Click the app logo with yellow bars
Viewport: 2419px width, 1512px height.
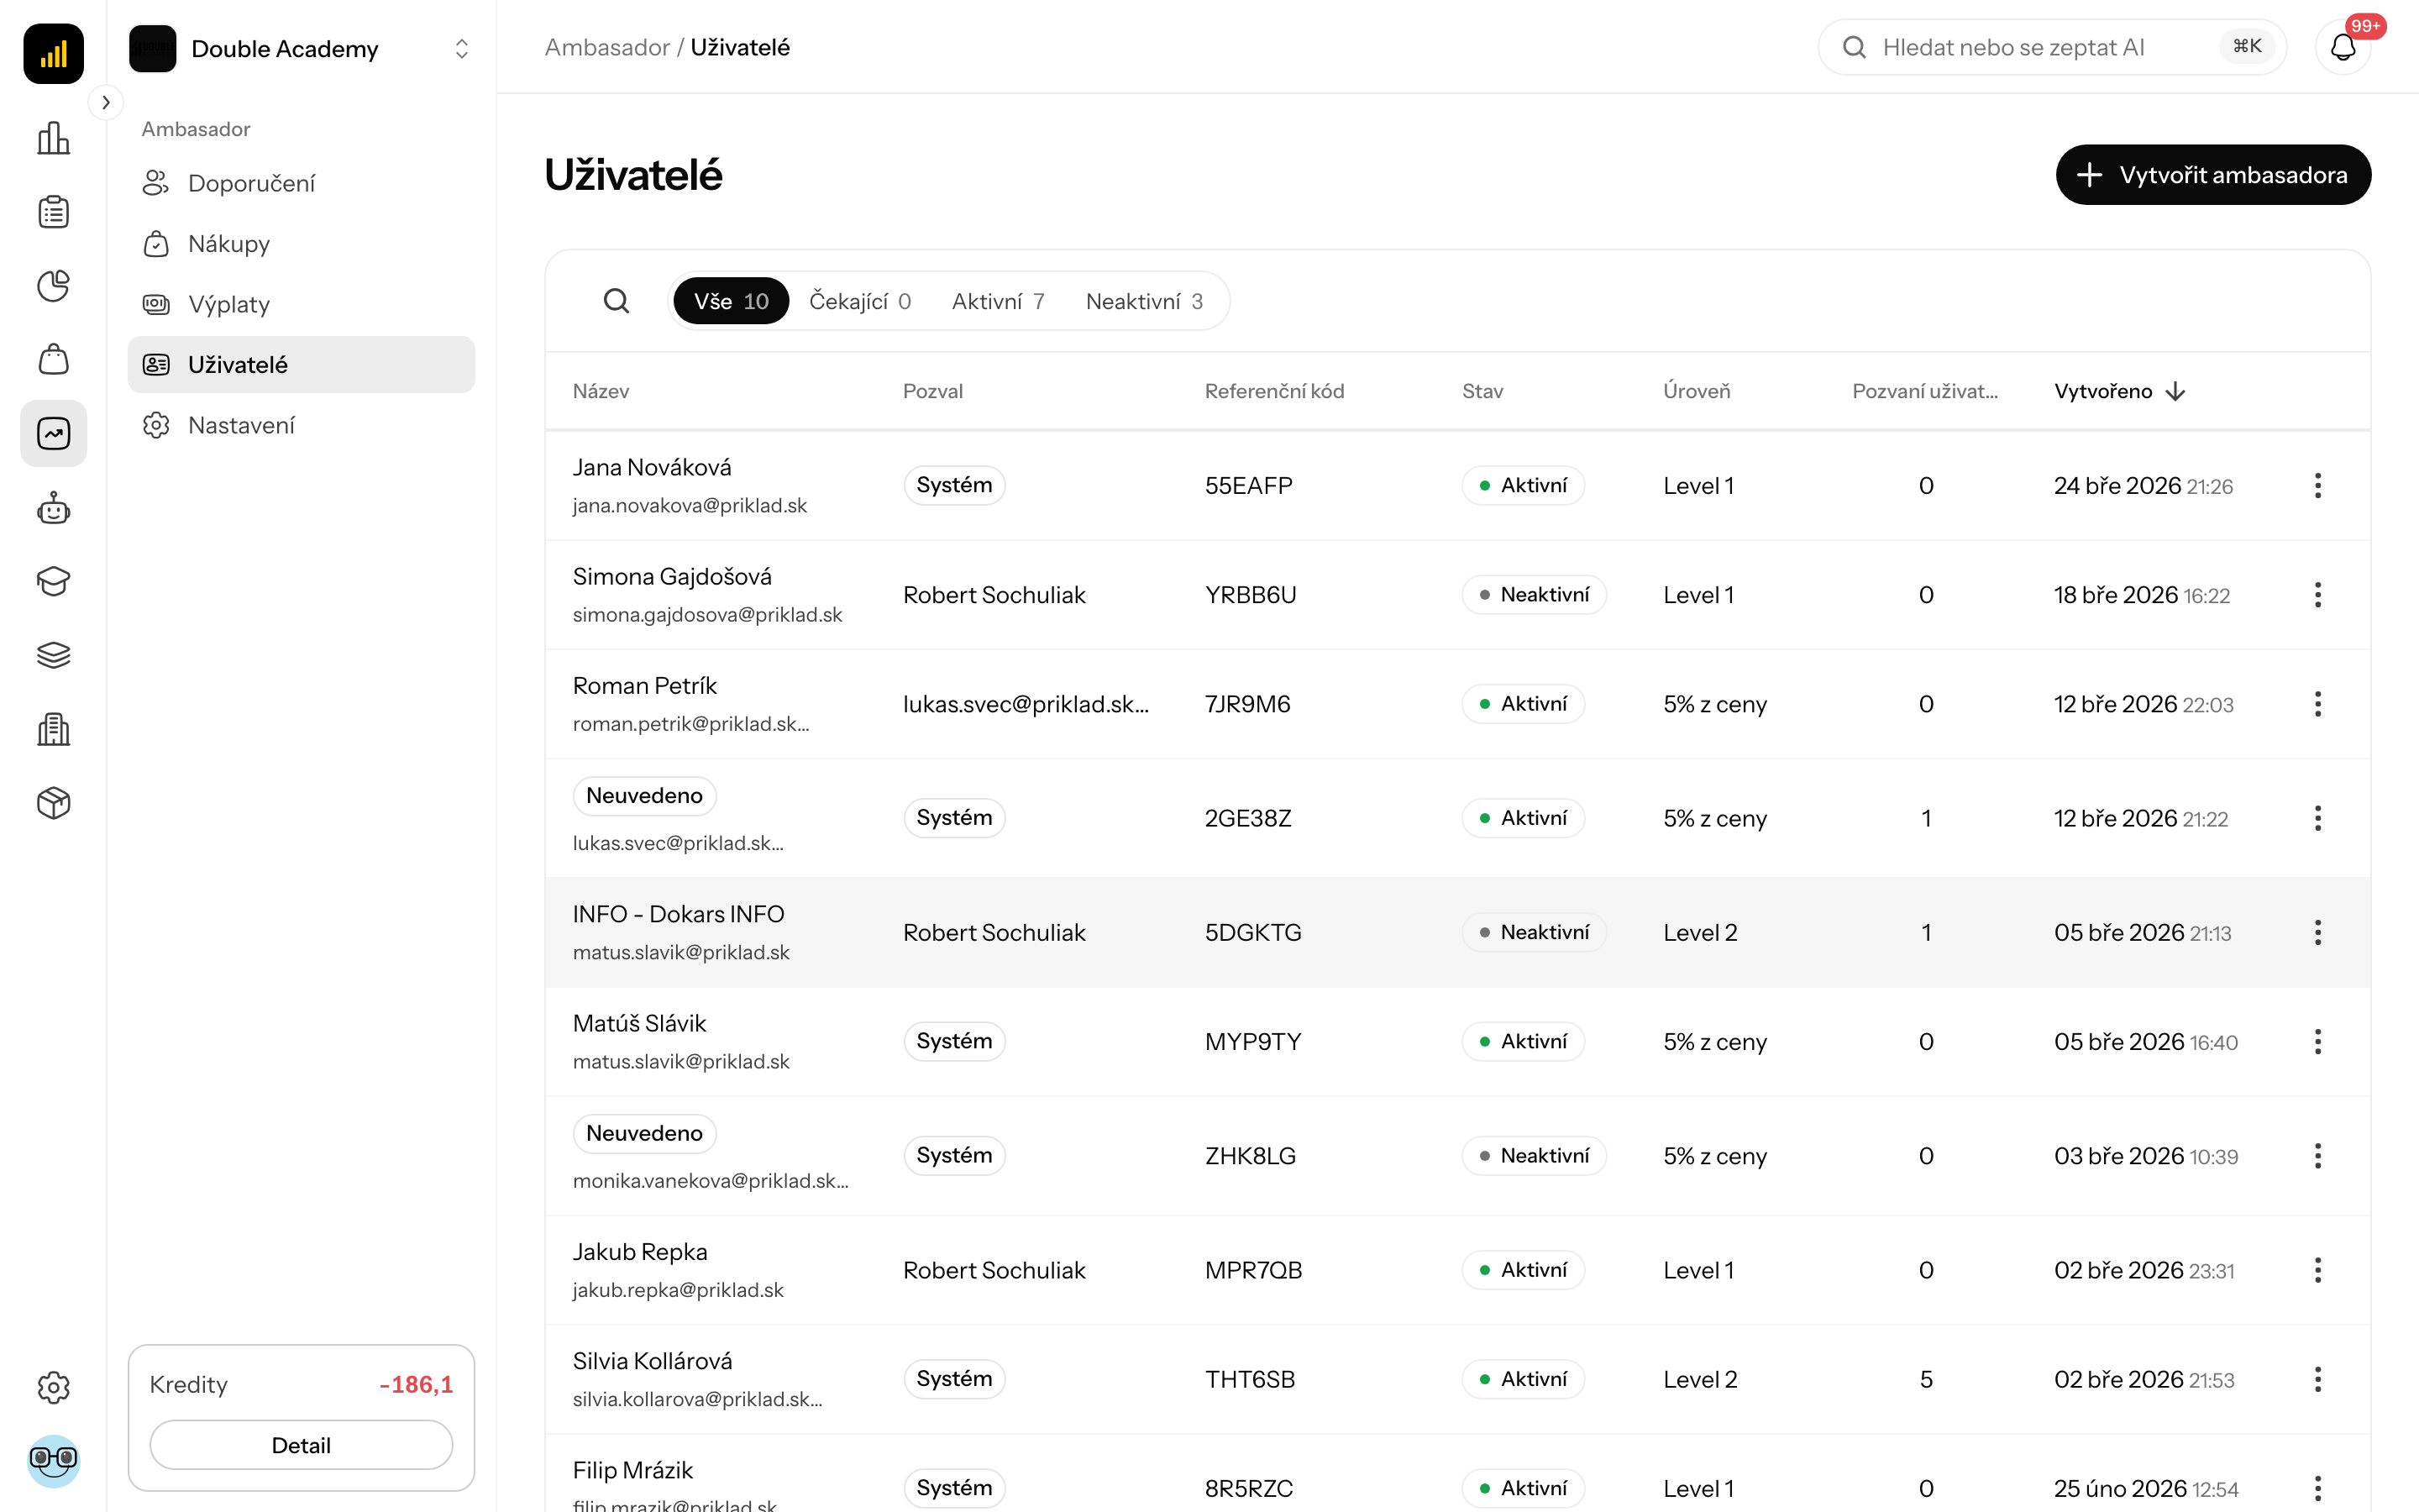click(x=53, y=53)
